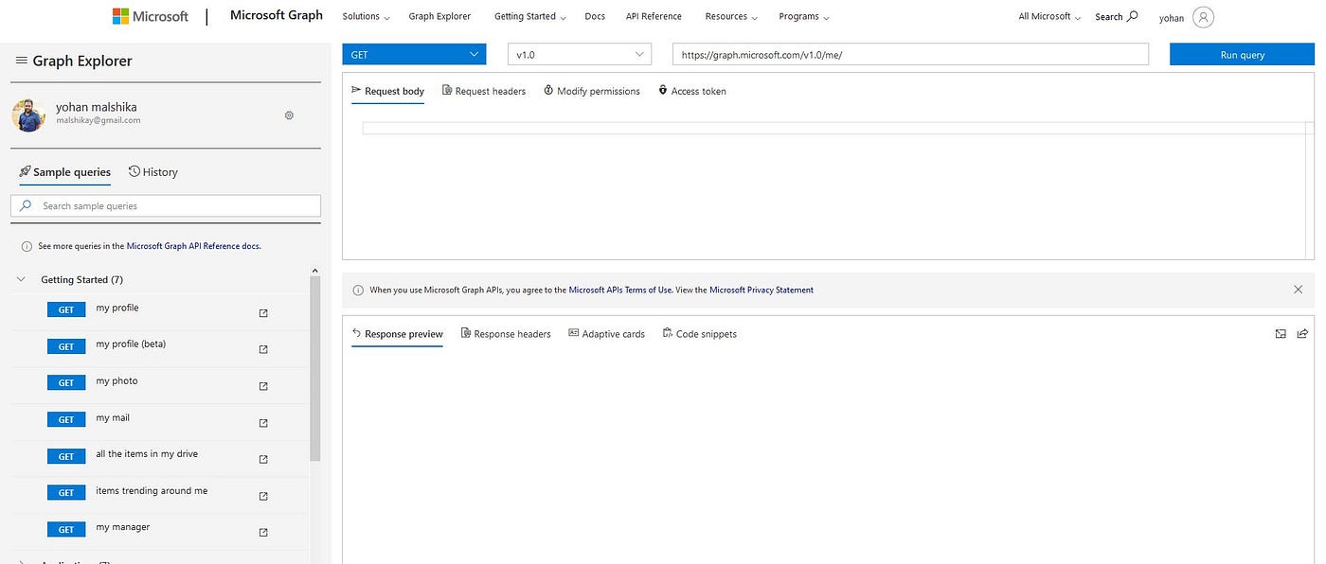
Task: Expand the Getting Started top menu
Action: pos(530,16)
